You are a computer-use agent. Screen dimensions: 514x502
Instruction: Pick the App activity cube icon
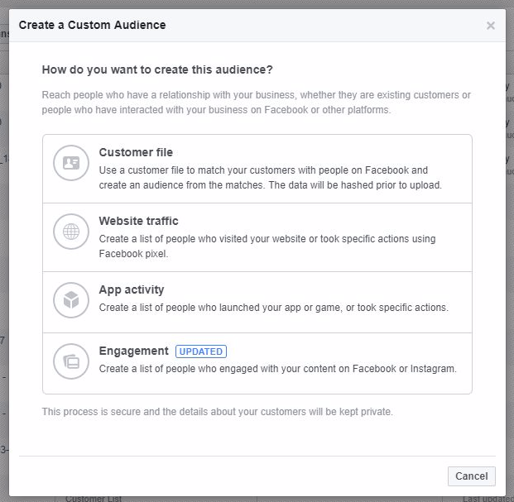(71, 300)
